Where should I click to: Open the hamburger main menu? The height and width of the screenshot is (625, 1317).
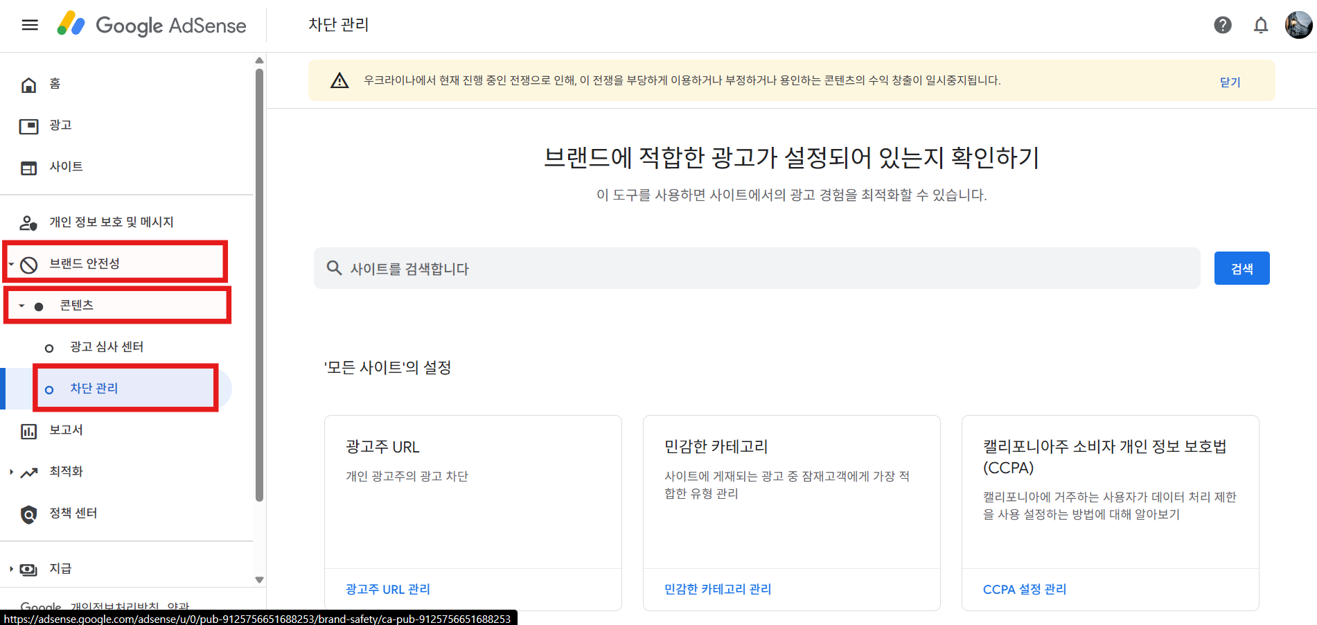click(30, 25)
